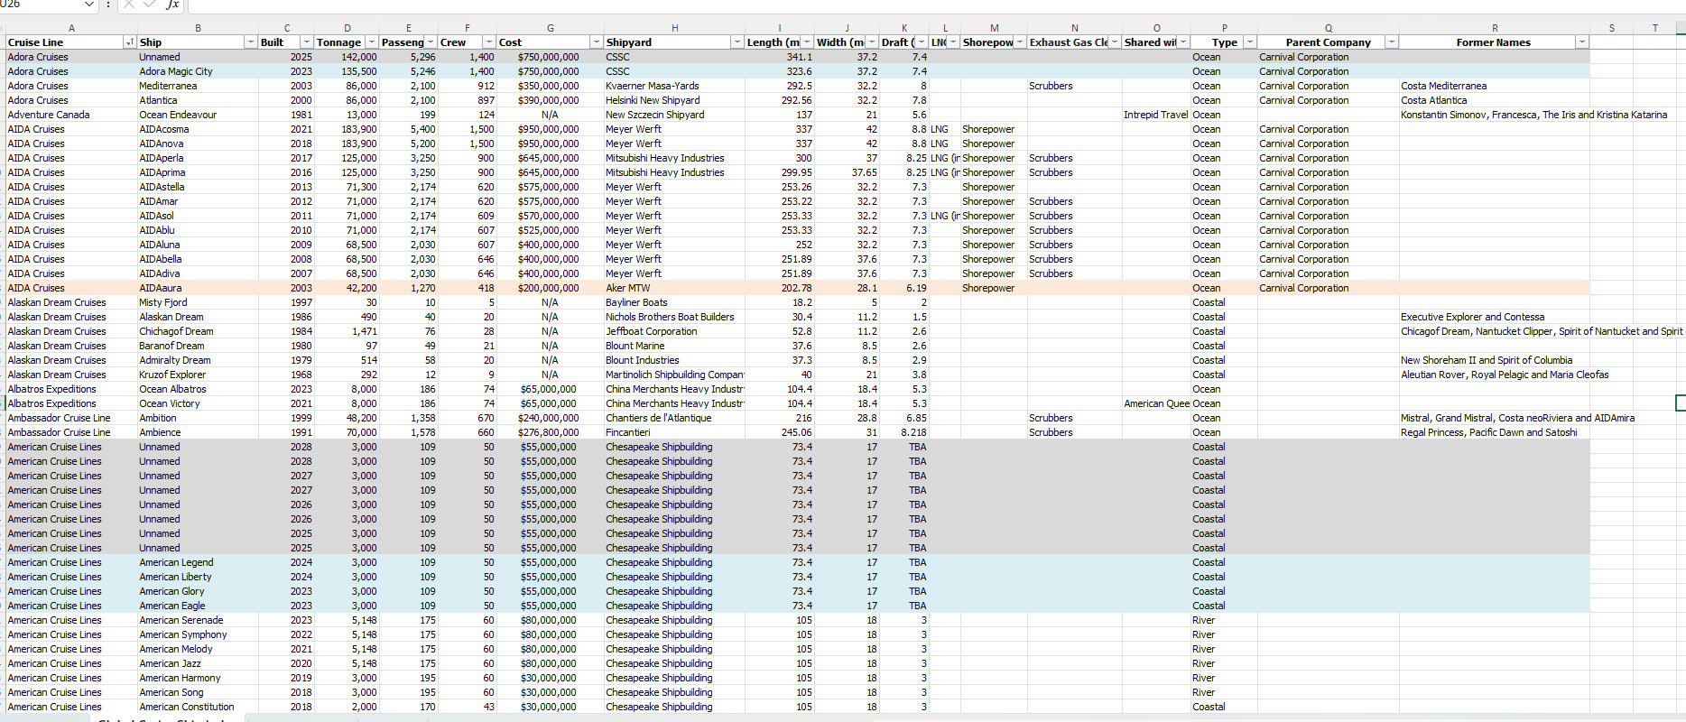
Task: Open the Cost column filter dropdown
Action: point(596,42)
